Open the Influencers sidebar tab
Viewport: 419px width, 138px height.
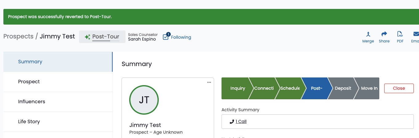(58, 102)
